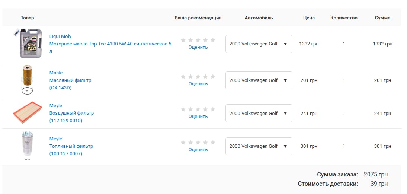Click quantity 1 in the Liqui Moly row
Screen dimensions: 407x194
coord(344,44)
